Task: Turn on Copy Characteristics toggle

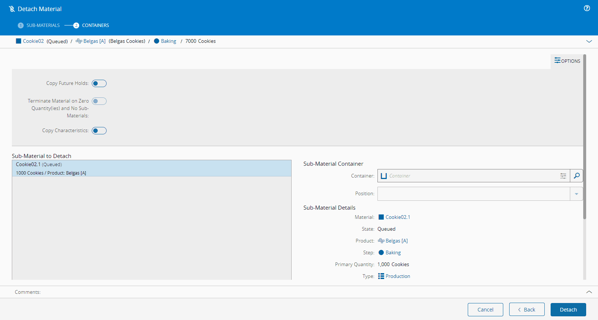Action: click(x=99, y=131)
